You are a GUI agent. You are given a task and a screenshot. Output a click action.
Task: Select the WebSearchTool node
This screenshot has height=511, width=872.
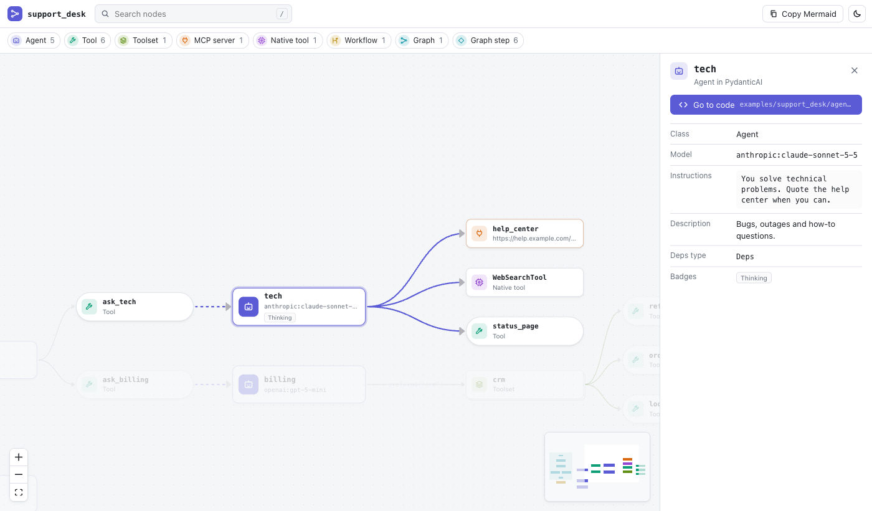click(525, 282)
